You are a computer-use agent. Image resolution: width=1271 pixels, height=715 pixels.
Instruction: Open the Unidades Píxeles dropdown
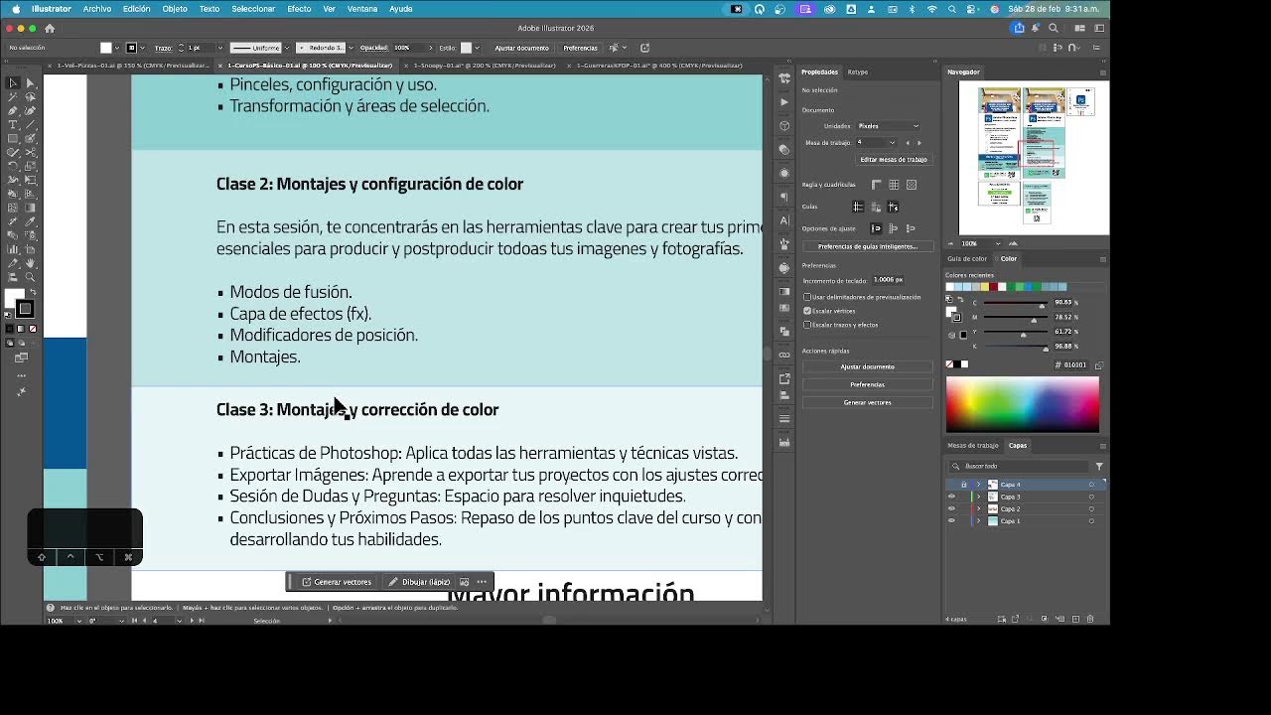coord(888,126)
